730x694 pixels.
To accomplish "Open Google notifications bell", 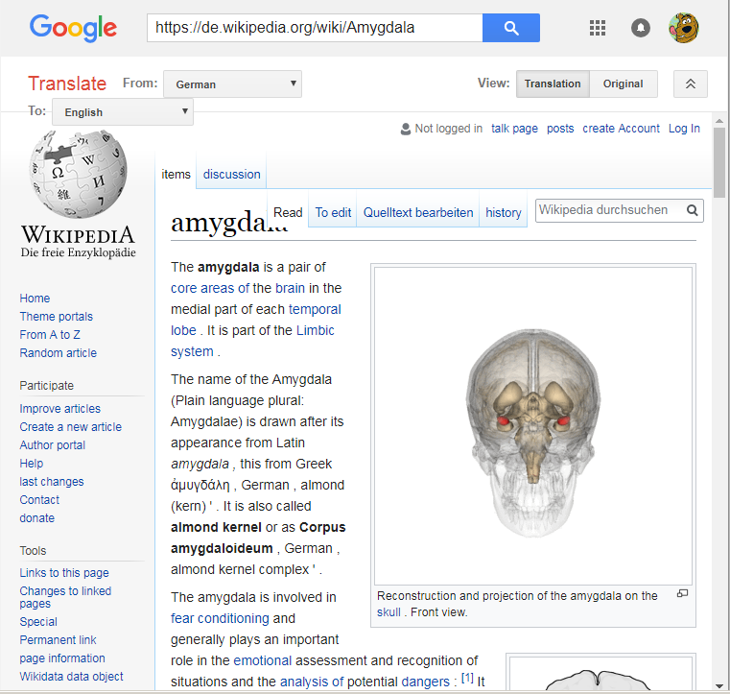I will [x=641, y=28].
